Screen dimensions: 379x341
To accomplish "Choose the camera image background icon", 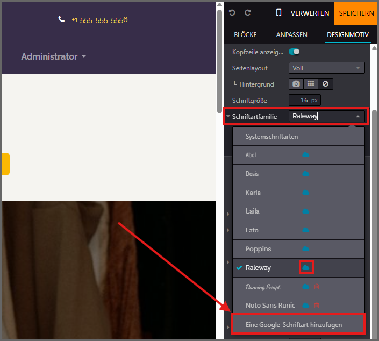I will click(x=296, y=84).
